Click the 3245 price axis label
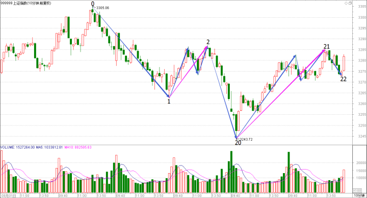367x198 pixels. coord(362,136)
